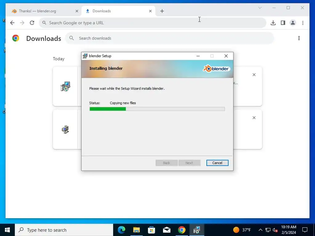Click Chrome icon on taskbar

pos(181,230)
